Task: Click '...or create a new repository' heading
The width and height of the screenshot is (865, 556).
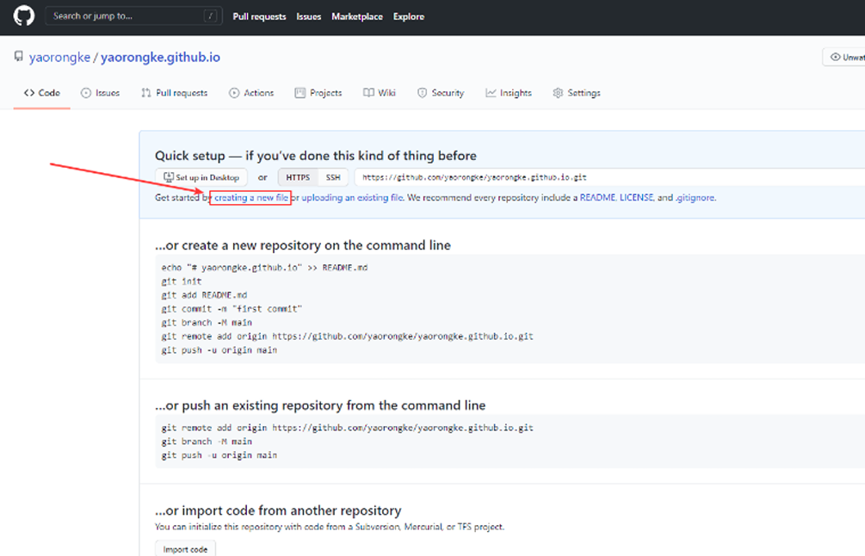Action: [303, 245]
